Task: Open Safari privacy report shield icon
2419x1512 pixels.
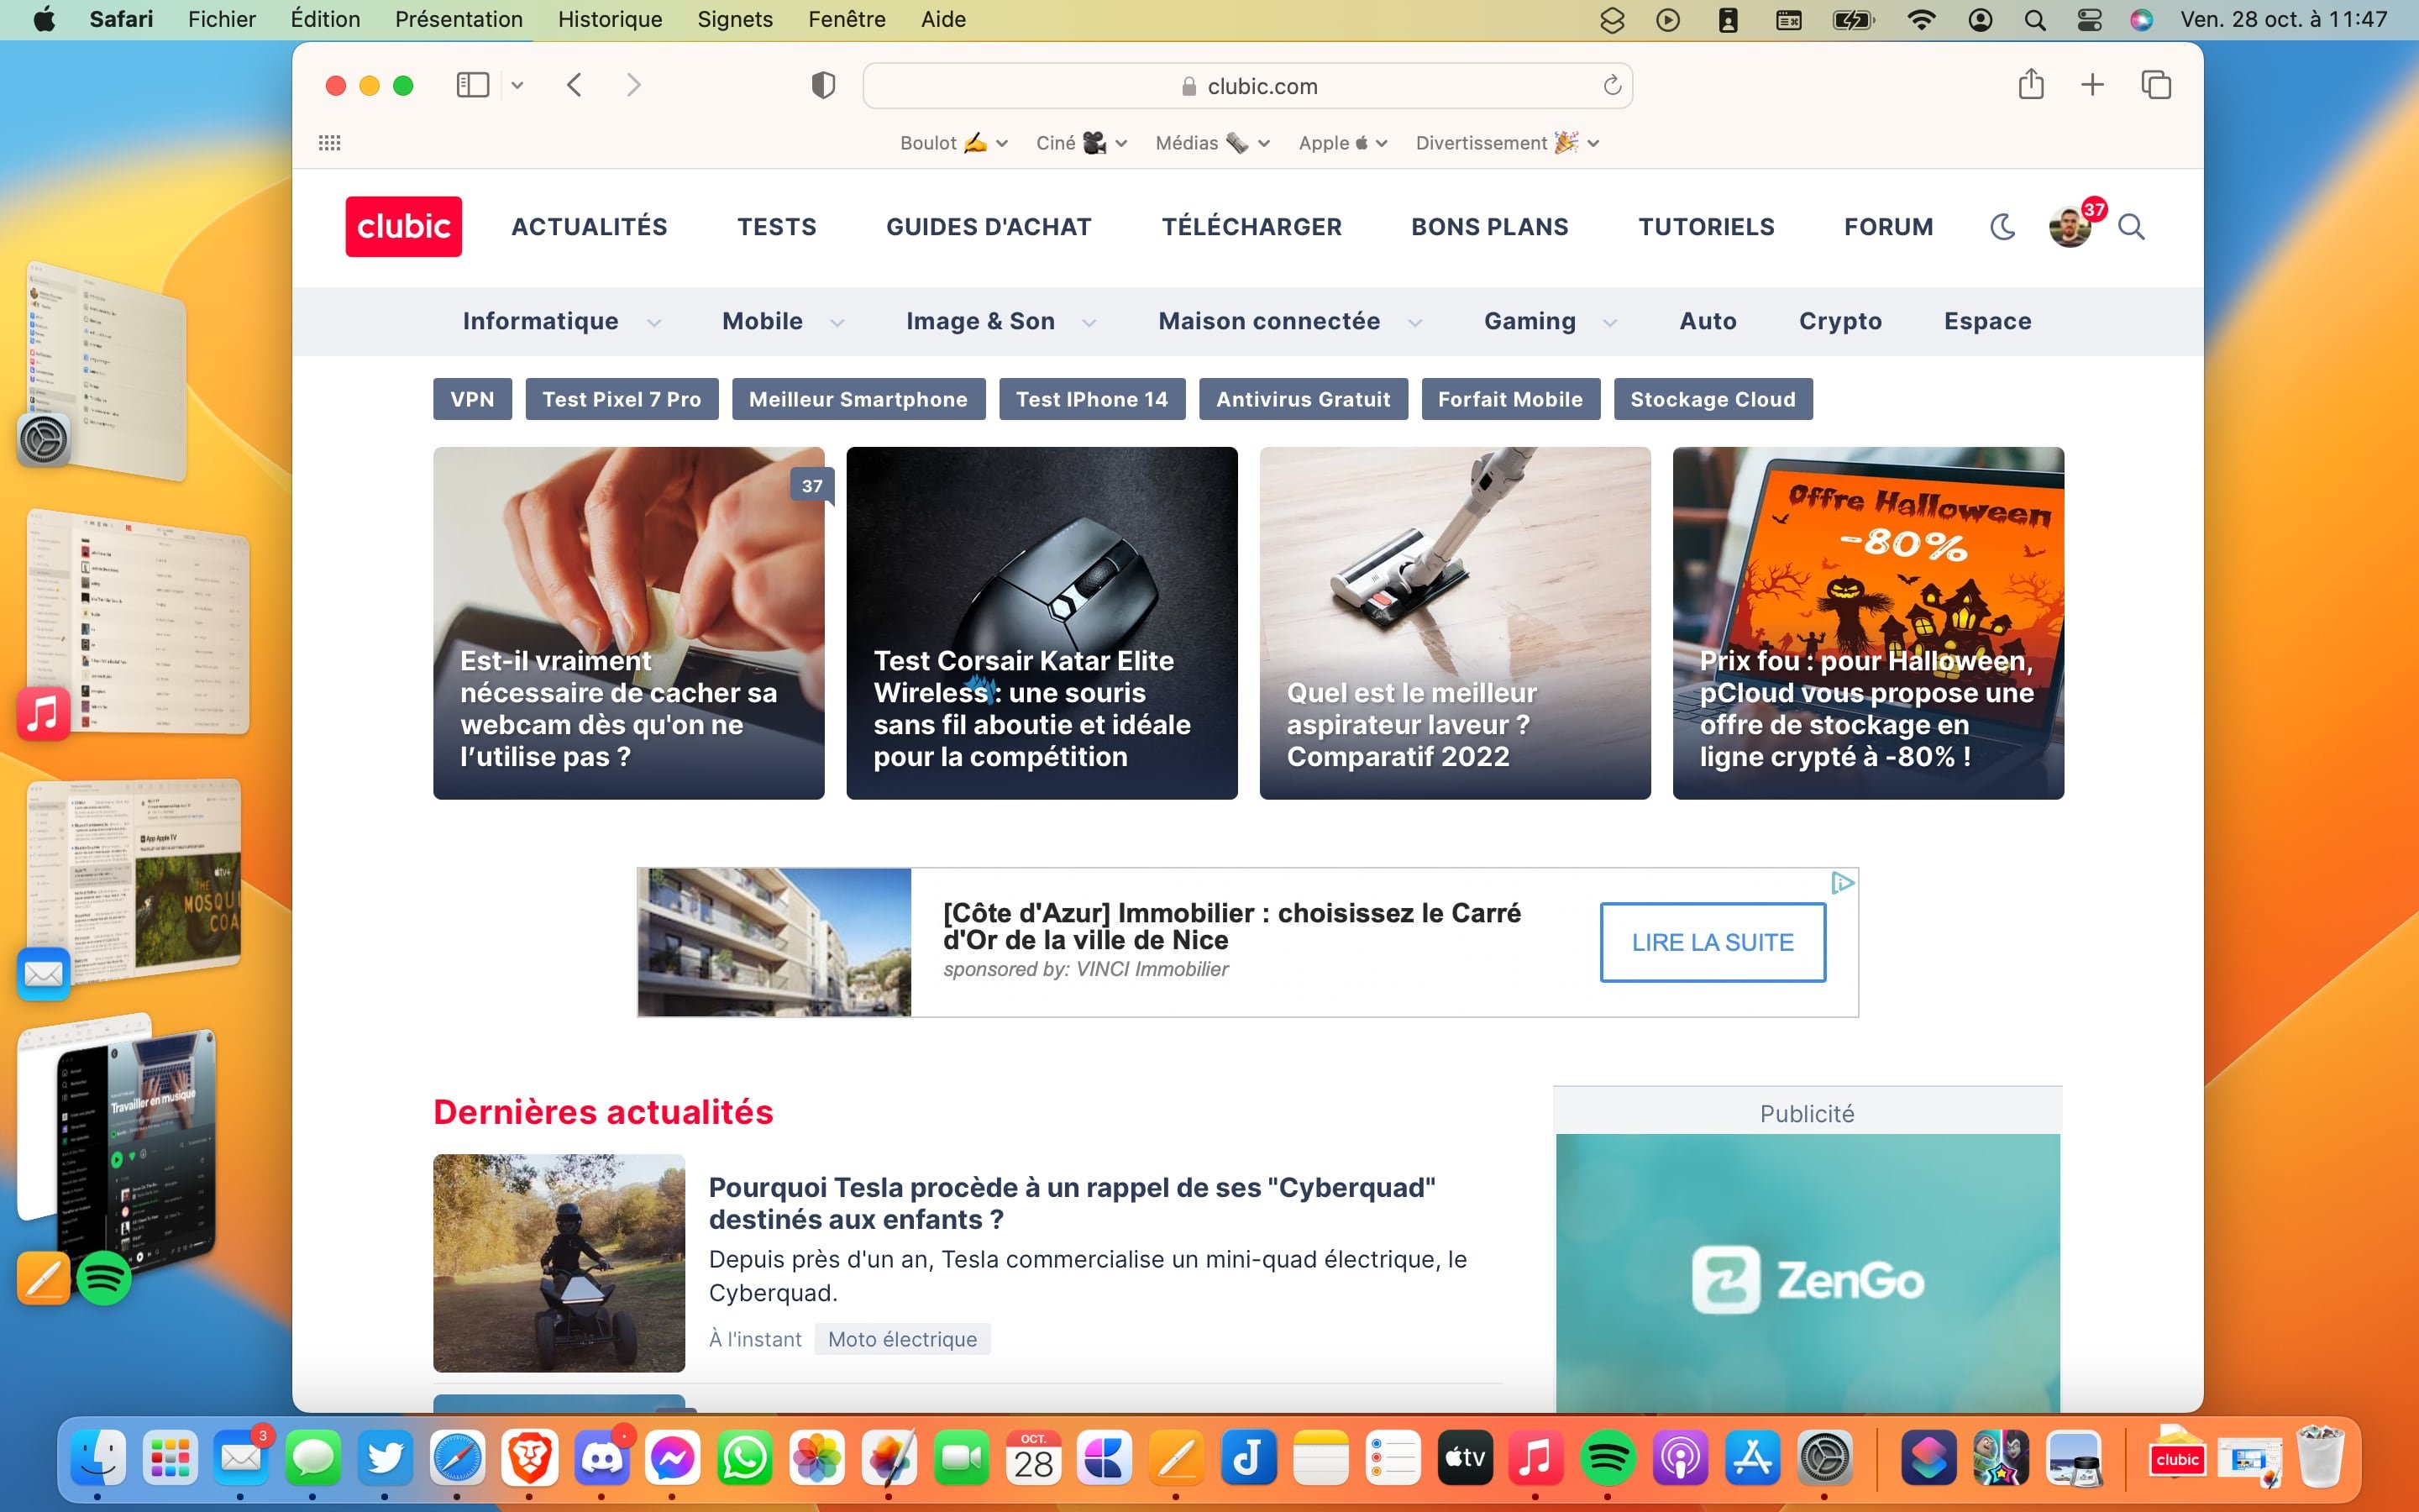Action: point(822,86)
